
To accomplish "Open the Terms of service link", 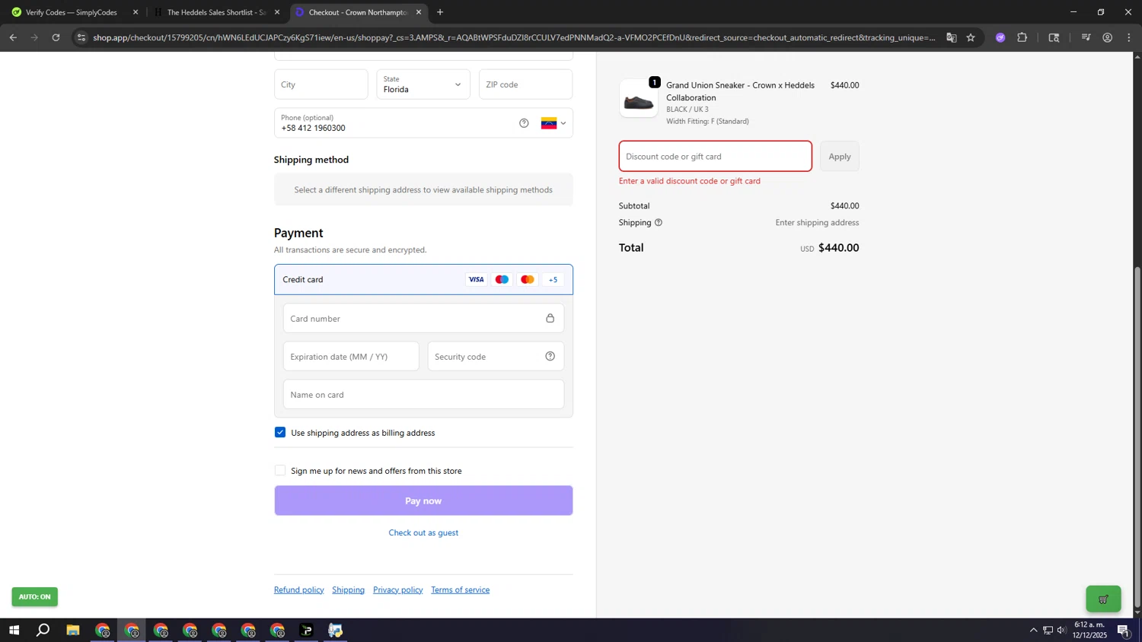I will (460, 590).
